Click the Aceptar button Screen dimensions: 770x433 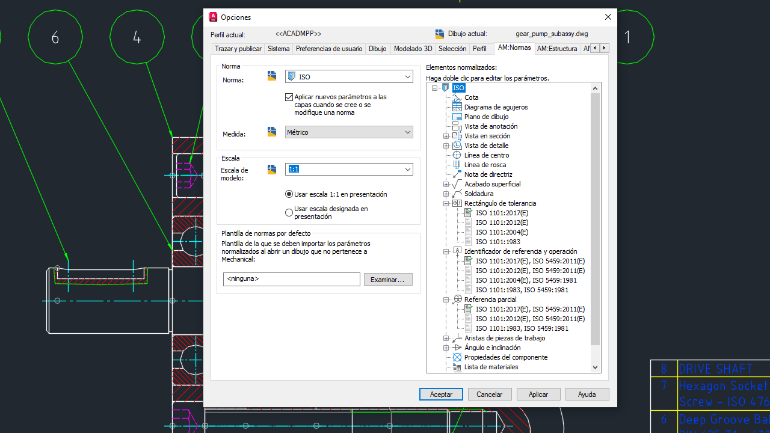(x=441, y=395)
